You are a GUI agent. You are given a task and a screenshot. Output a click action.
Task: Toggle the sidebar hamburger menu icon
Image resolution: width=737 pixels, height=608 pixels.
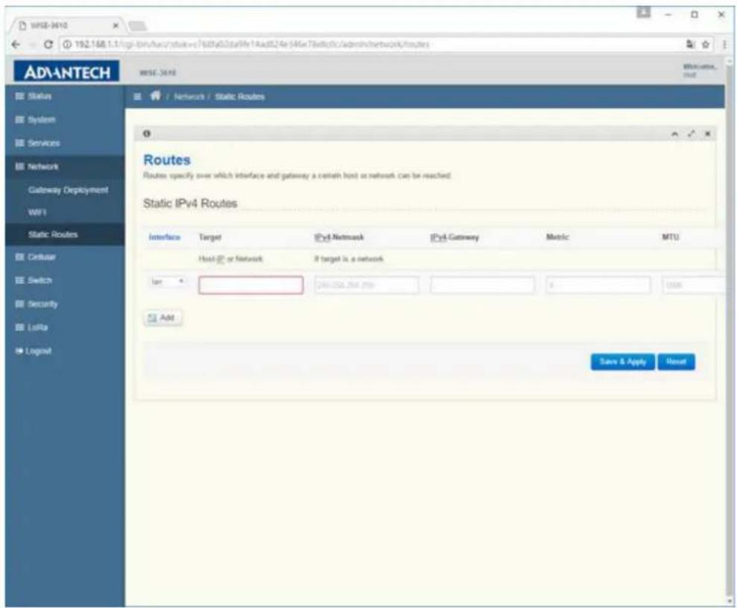click(x=137, y=96)
